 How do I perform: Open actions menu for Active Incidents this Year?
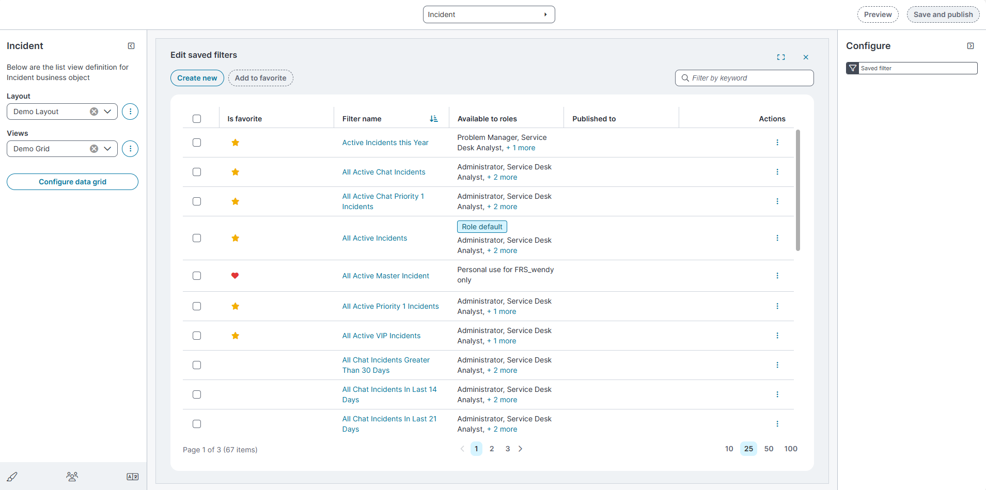coord(777,143)
